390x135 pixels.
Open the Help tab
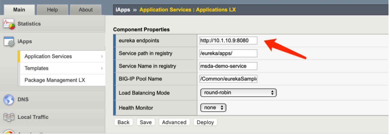click(x=52, y=10)
